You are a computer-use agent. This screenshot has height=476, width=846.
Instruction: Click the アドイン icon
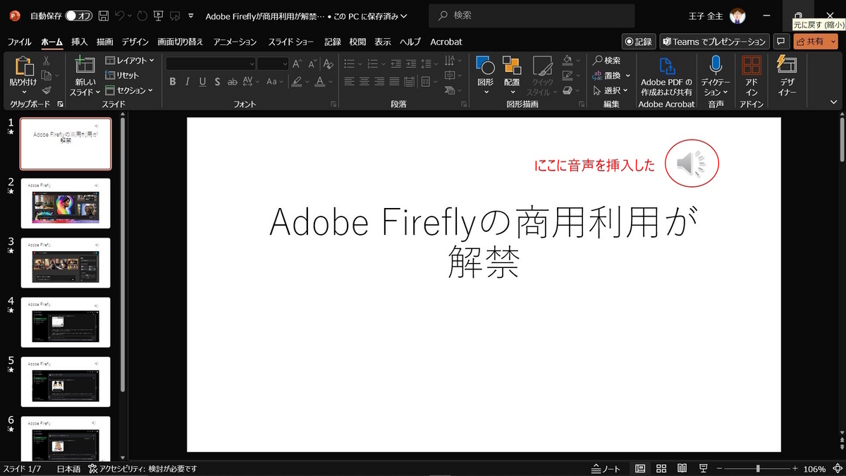[752, 66]
